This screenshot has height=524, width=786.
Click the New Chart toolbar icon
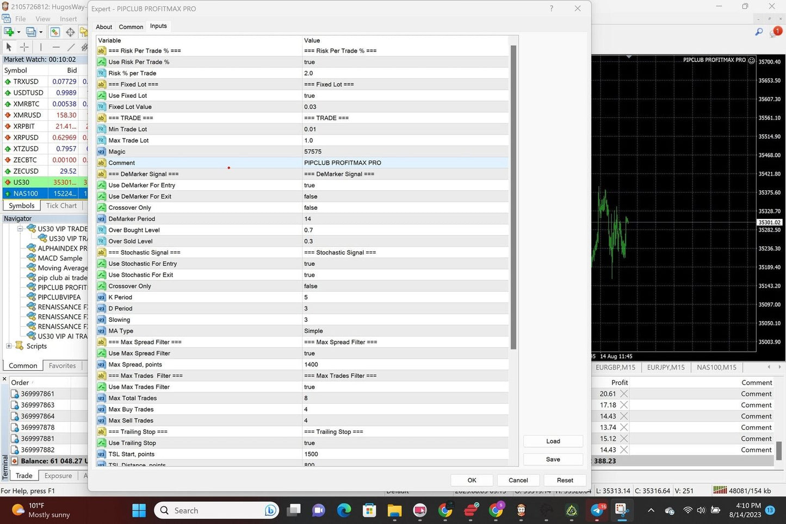[9, 32]
